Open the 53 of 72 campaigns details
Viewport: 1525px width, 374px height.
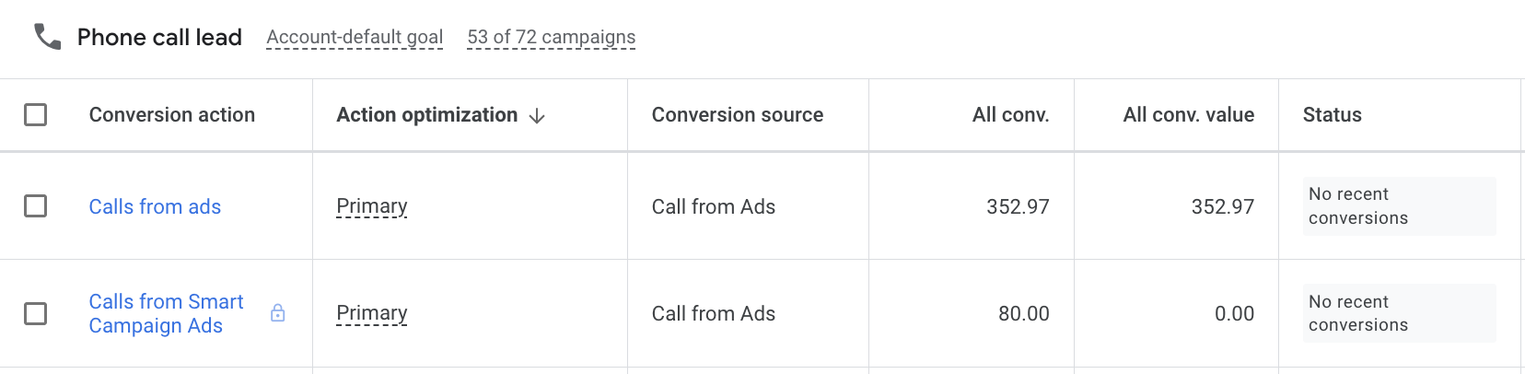tap(551, 37)
